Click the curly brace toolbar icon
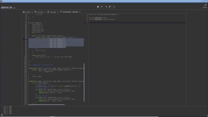The height and width of the screenshot is (117, 208). (x=114, y=6)
